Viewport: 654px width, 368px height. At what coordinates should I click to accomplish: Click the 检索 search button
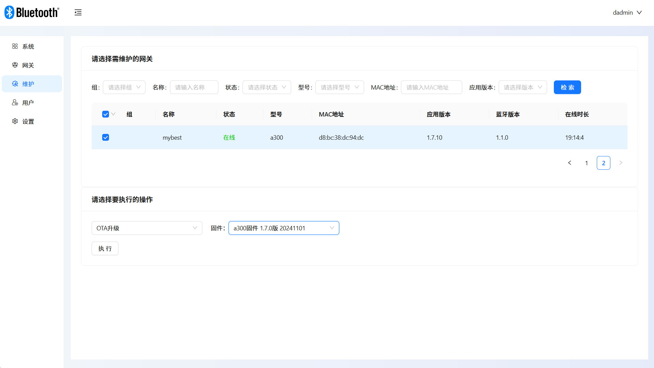(x=567, y=87)
